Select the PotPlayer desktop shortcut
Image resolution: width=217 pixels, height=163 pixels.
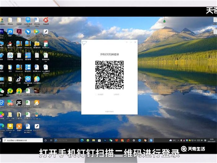[10, 126]
